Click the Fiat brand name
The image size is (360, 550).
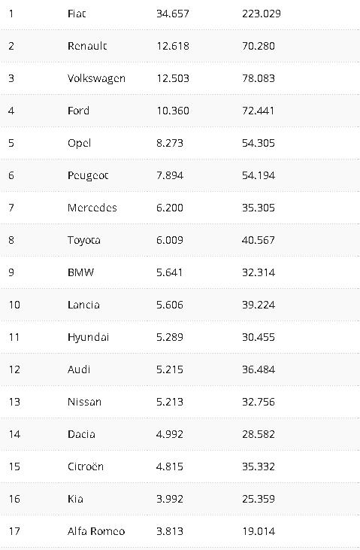pos(77,14)
